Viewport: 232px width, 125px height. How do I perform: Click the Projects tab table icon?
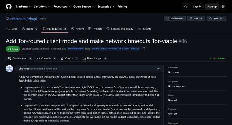click(90, 29)
